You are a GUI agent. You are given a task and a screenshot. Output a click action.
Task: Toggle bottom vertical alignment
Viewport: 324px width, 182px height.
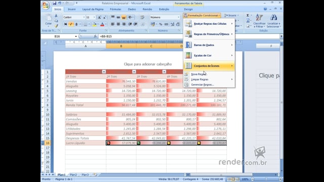pos(124,17)
